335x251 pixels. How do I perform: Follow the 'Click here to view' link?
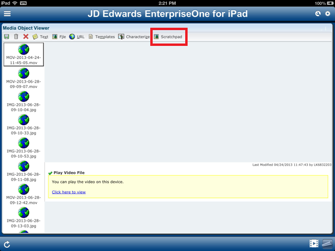[69, 192]
